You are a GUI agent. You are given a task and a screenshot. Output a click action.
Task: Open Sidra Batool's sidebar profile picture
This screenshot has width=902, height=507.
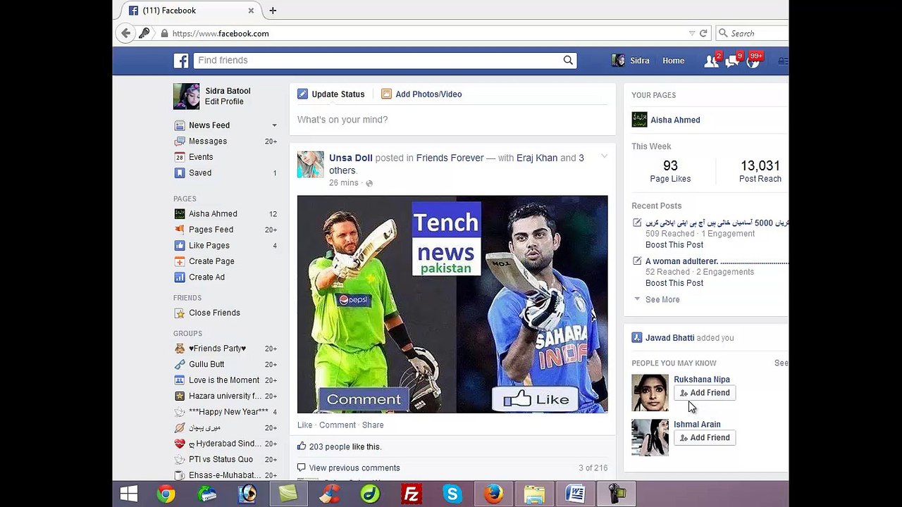point(187,96)
